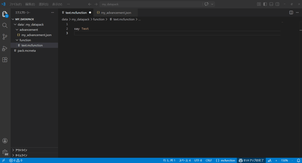Viewport: 302px width, 163px height.
Task: Expand the タイムライン section
Action: point(34,155)
